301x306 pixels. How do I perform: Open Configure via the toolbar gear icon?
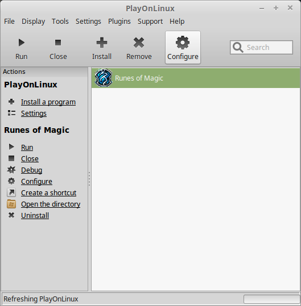coord(183,43)
